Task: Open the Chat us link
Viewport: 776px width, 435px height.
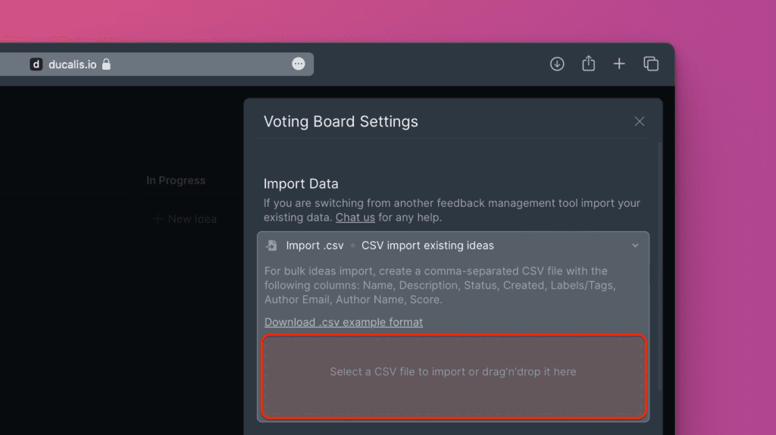Action: 355,217
